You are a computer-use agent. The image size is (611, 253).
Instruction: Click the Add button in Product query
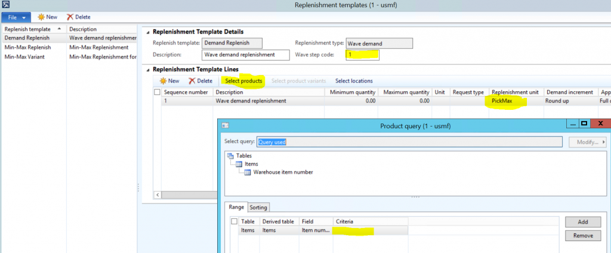[x=582, y=222]
